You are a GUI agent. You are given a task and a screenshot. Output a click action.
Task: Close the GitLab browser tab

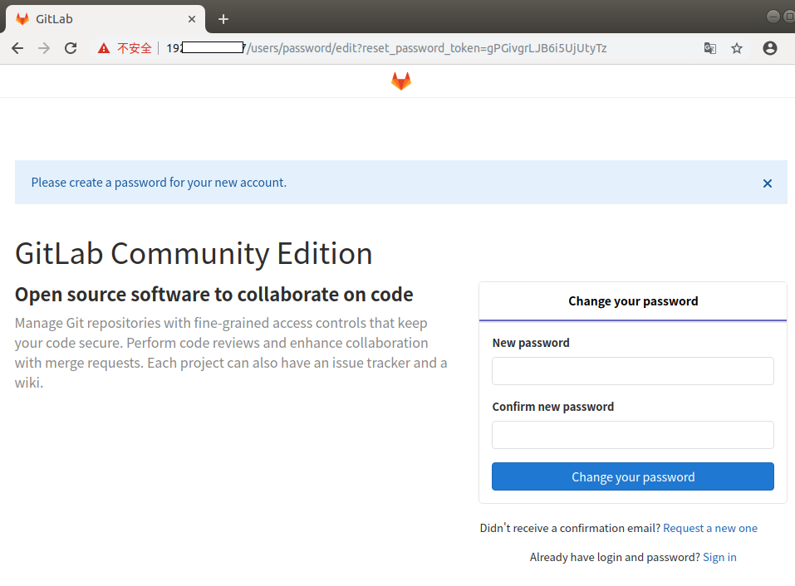click(192, 19)
